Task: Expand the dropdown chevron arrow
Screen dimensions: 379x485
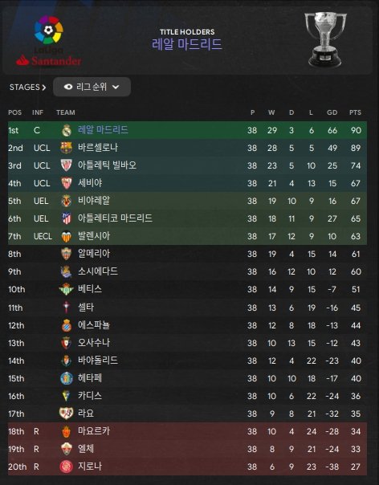Action: [x=116, y=88]
